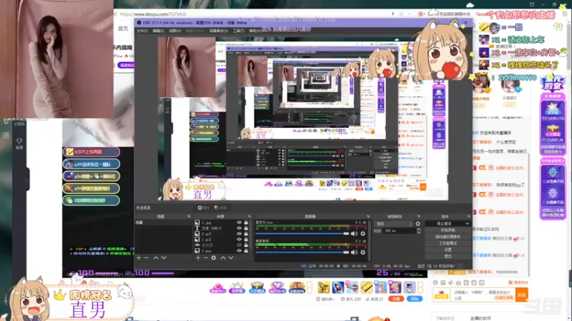Click the 开始录制 start recording button
572x321 pixels.
(x=448, y=230)
